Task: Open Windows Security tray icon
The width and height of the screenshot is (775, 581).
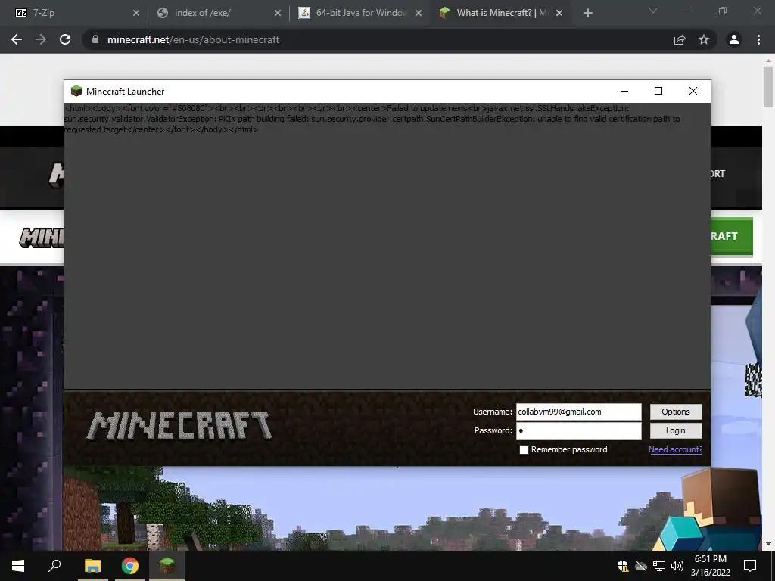Action: tap(623, 566)
